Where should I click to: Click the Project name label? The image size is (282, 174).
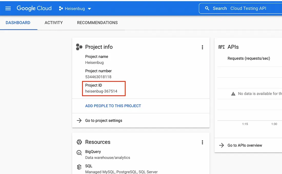pos(97,56)
